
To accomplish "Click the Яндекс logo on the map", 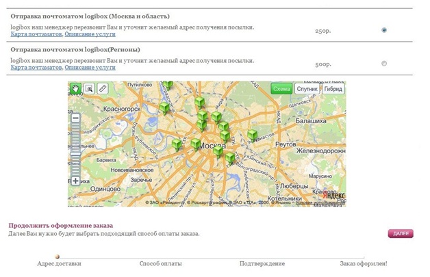I will (333, 195).
